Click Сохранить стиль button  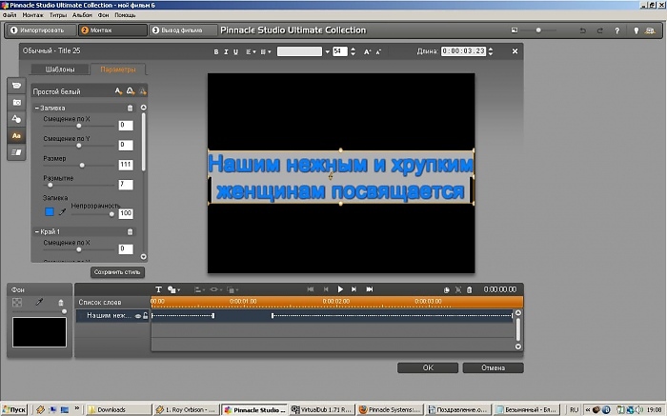pos(117,272)
